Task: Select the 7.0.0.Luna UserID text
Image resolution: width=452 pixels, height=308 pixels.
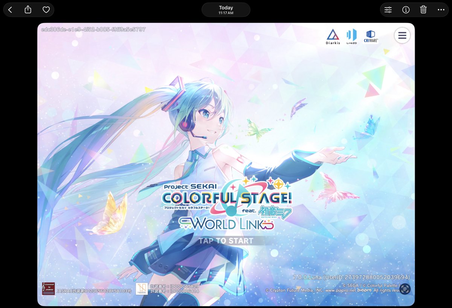Action: 351,277
